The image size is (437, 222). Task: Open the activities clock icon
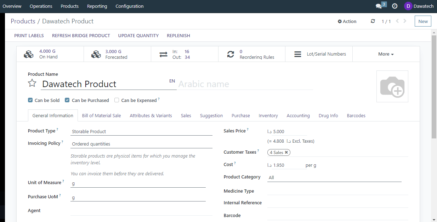(395, 6)
